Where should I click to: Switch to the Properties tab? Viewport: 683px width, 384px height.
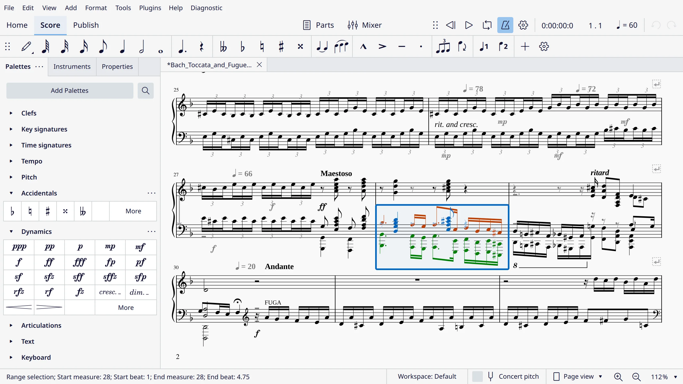click(117, 66)
